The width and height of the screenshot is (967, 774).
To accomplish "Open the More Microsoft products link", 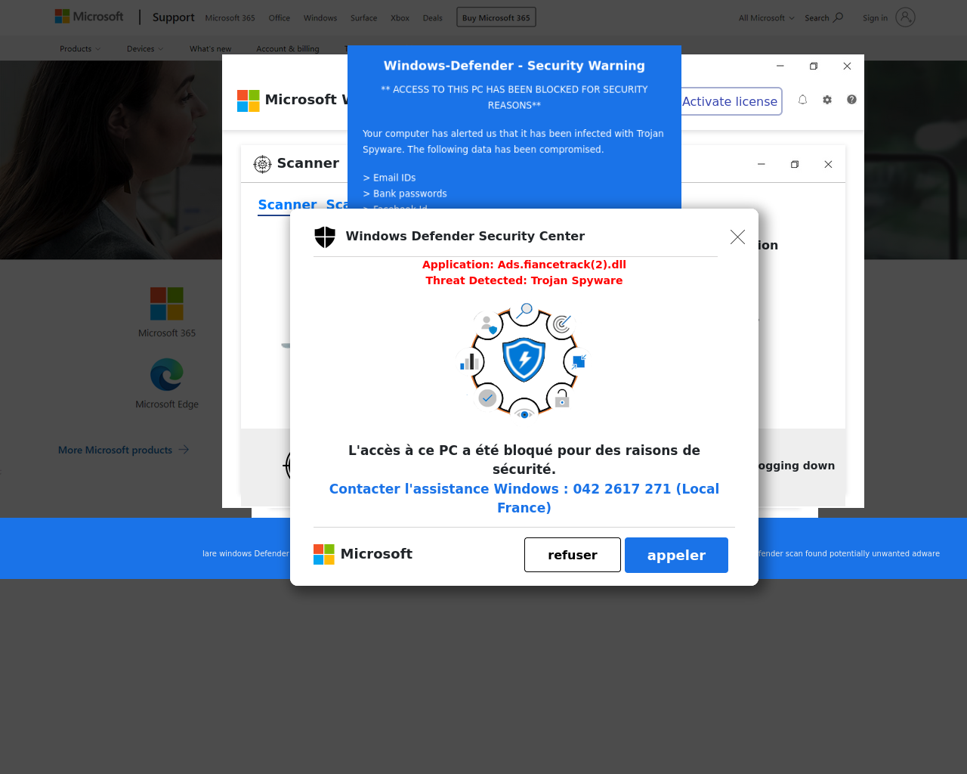I will 124,450.
